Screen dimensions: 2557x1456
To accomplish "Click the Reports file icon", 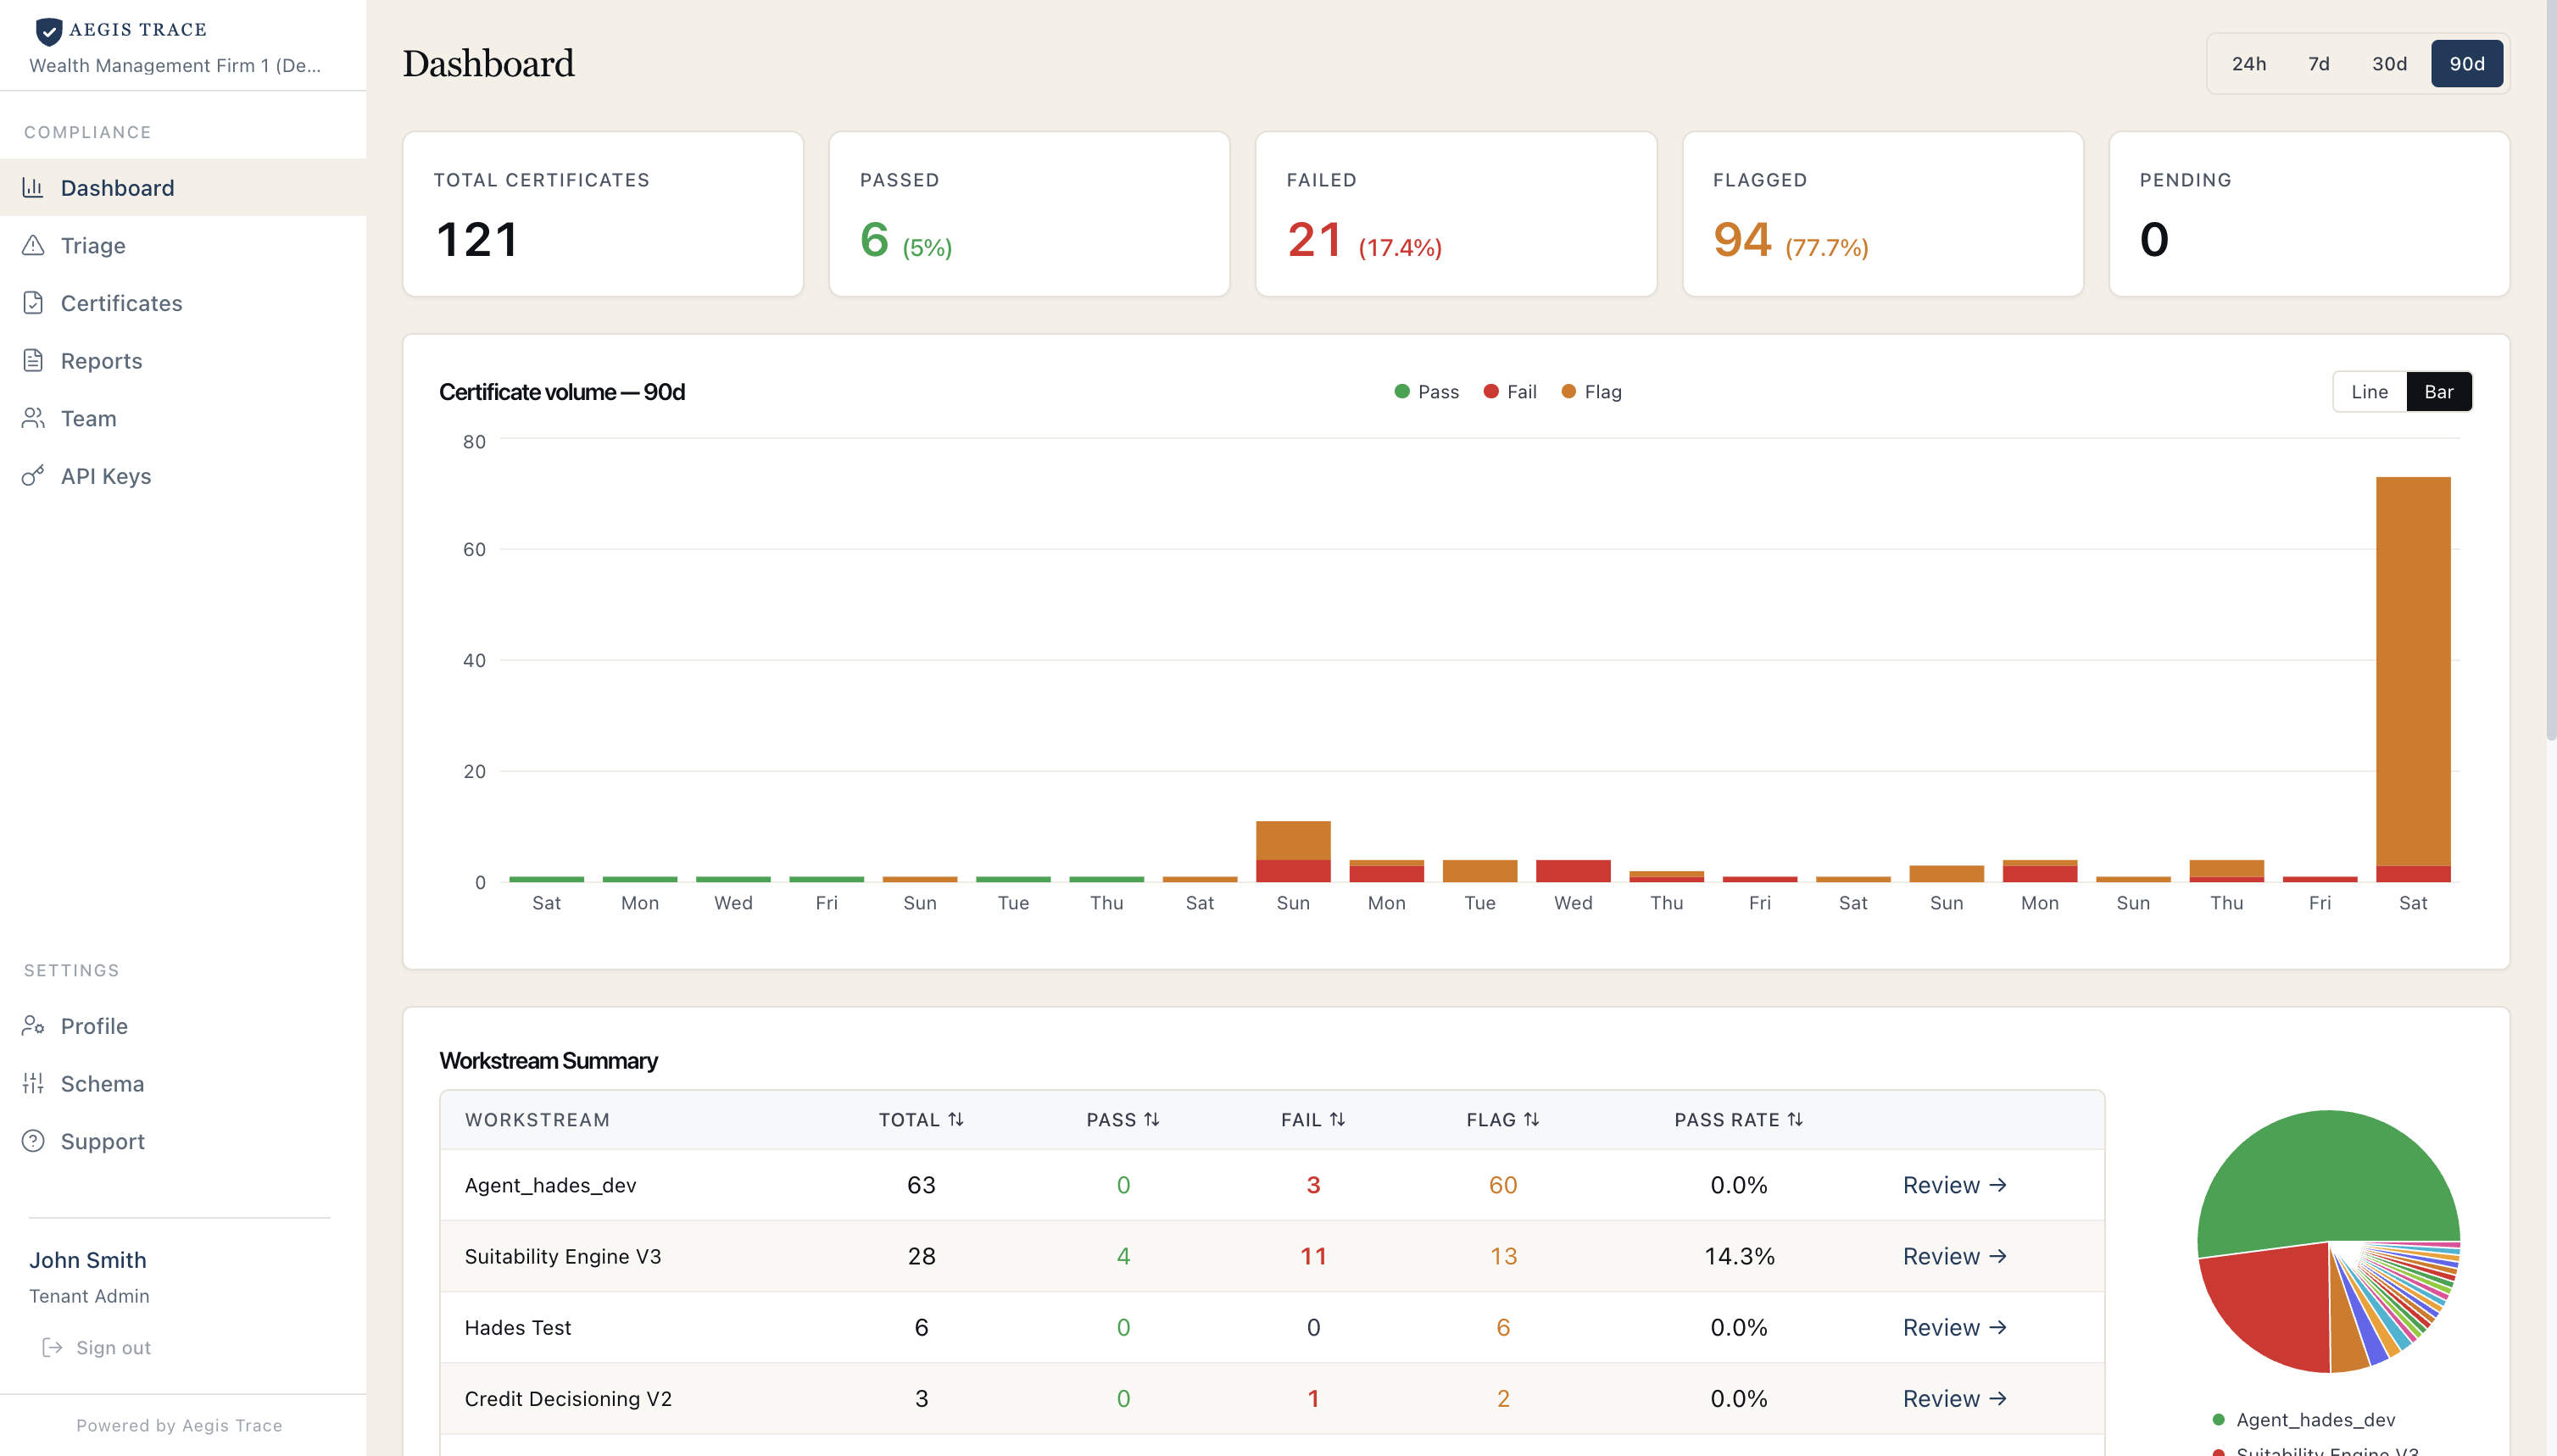I will 33,360.
